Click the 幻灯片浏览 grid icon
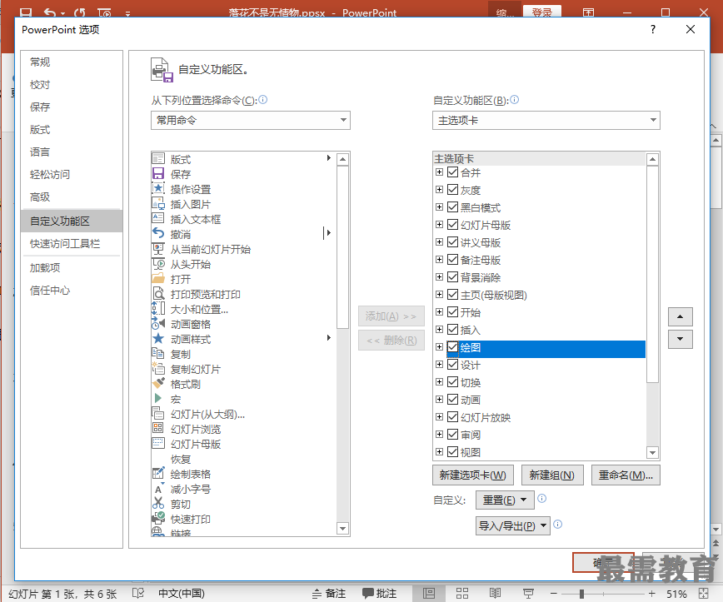This screenshot has width=723, height=602. 158,429
